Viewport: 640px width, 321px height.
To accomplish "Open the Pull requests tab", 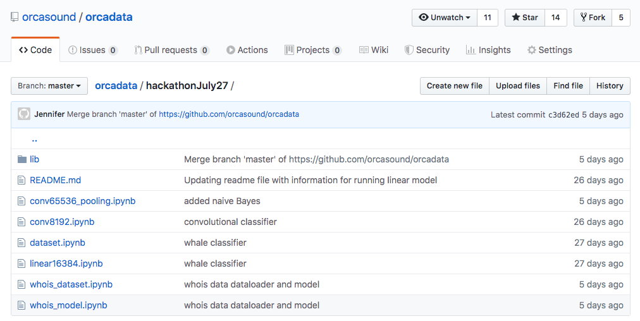I will [x=172, y=50].
